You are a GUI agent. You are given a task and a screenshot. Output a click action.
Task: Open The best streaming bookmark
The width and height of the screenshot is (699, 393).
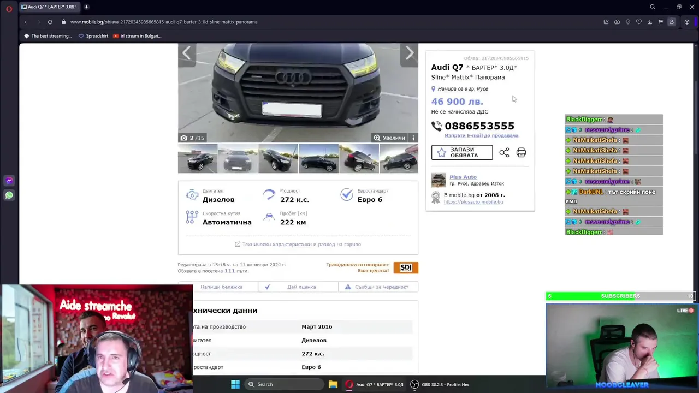(48, 36)
